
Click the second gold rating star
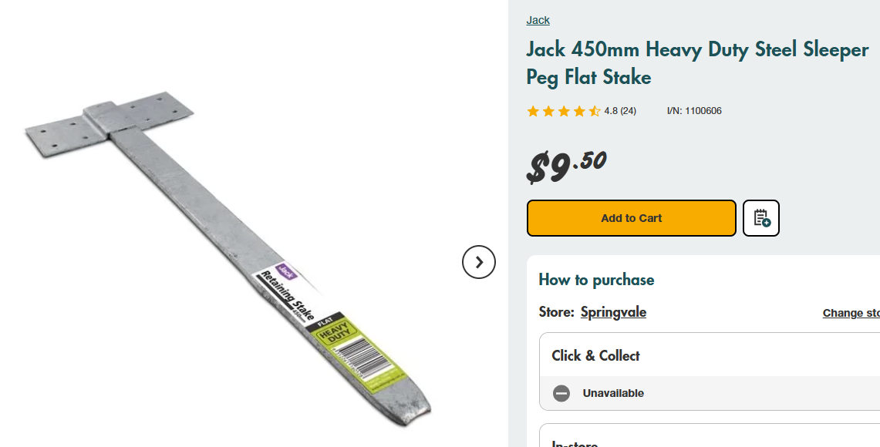[548, 111]
